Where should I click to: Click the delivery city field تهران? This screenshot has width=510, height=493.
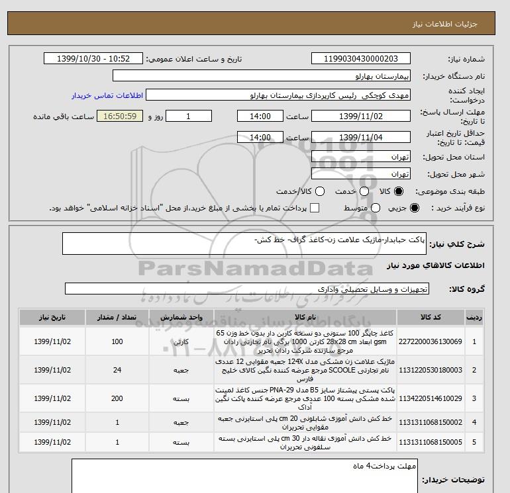pos(361,173)
